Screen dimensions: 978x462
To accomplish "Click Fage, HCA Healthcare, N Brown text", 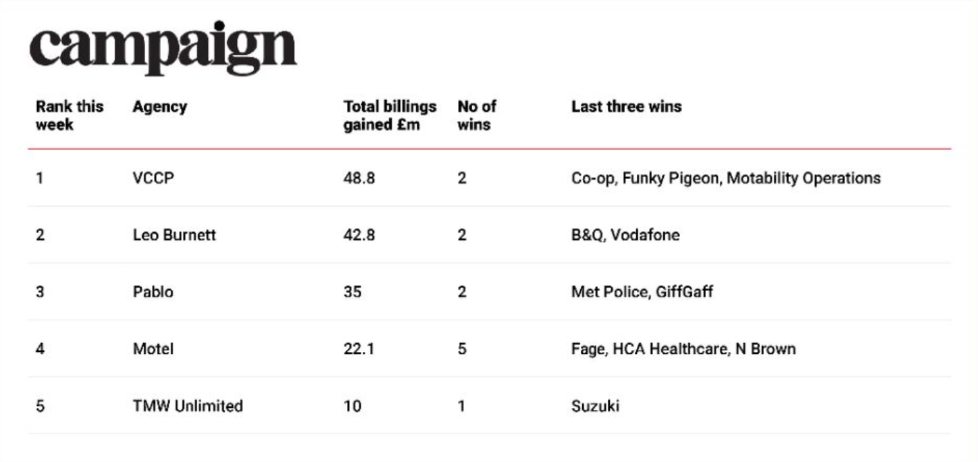I will pyautogui.click(x=684, y=349).
